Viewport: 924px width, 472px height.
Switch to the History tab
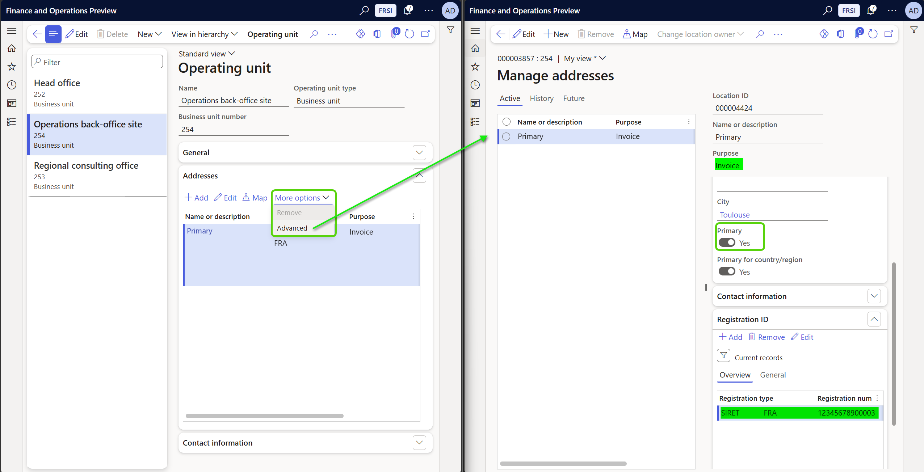542,98
